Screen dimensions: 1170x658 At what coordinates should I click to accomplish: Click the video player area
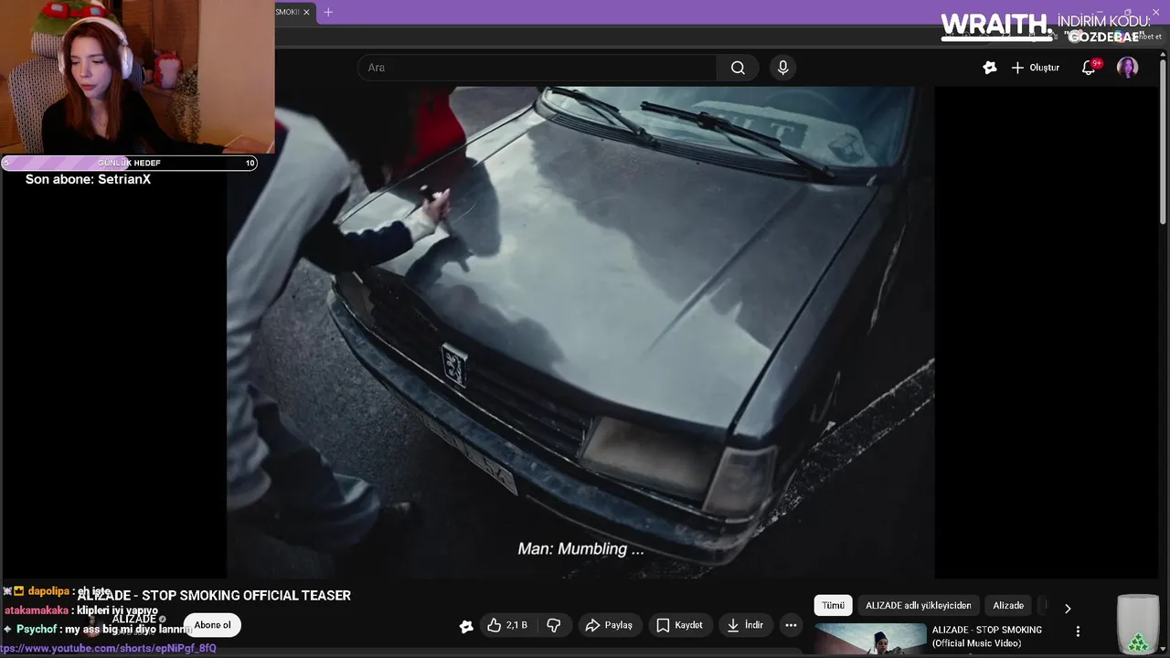(580, 333)
